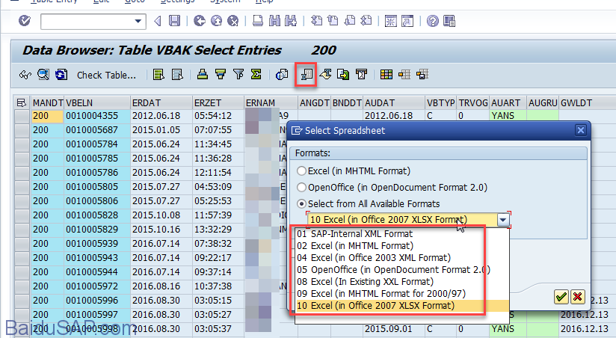Click the Generate Shortcut icon

pos(407,21)
